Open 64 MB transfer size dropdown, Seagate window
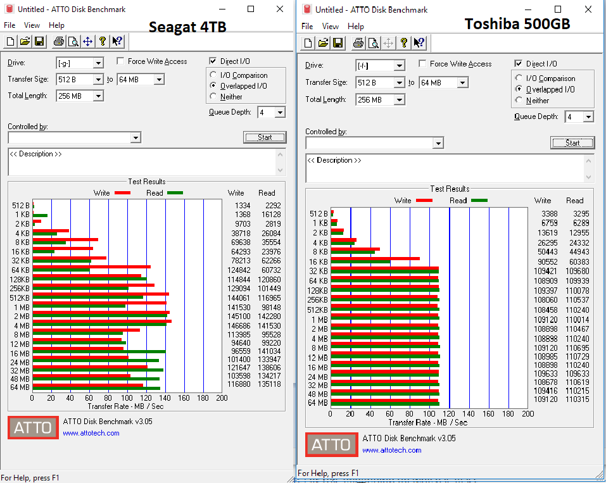The height and width of the screenshot is (483, 606). coord(159,80)
